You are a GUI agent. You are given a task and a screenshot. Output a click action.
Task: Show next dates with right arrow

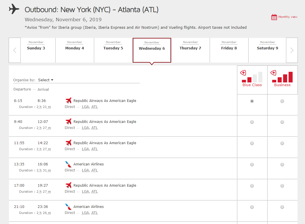(x=292, y=50)
